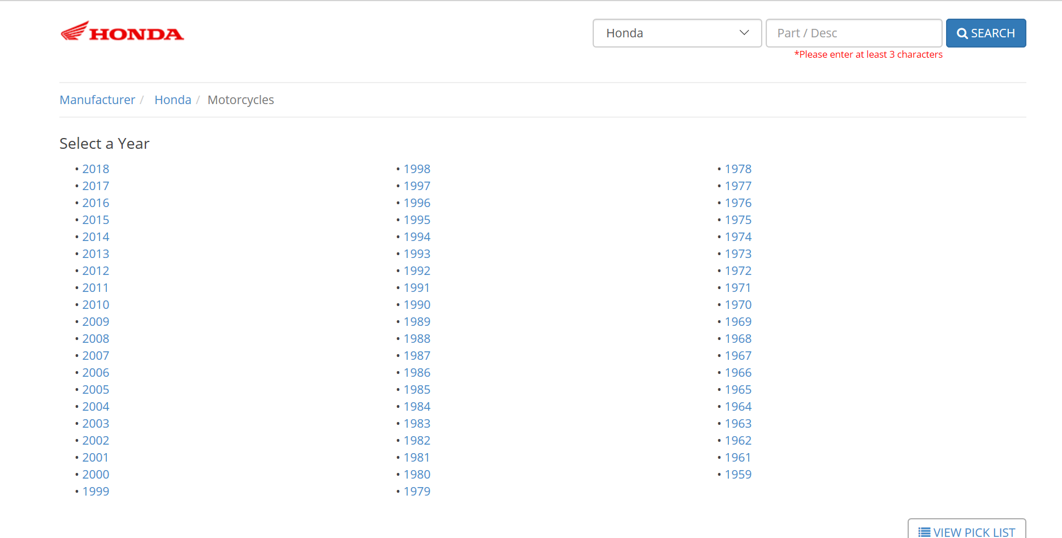Viewport: 1062px width, 538px height.
Task: Select year 2005
Action: (96, 390)
